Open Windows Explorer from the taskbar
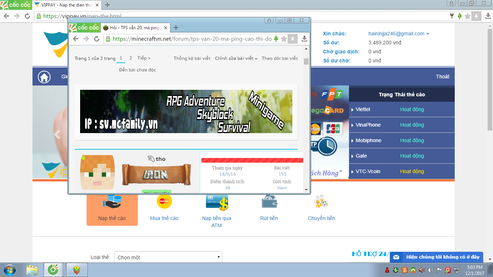The image size is (493, 277). [32, 270]
